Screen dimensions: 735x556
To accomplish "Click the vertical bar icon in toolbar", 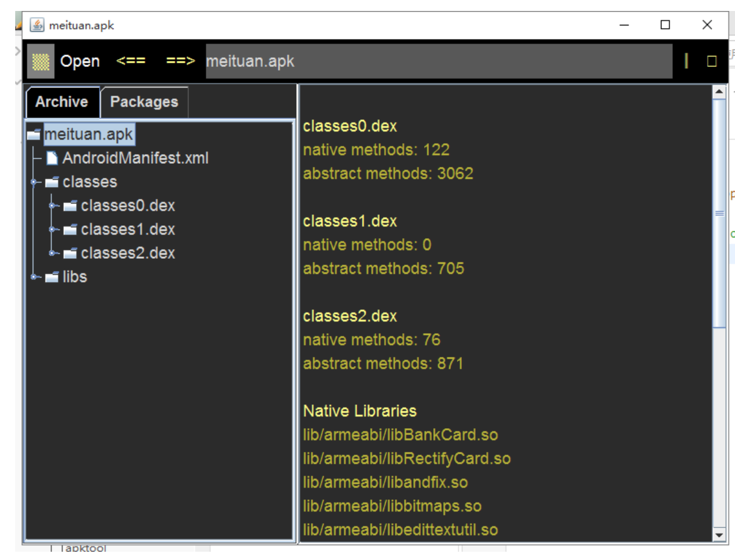I will pyautogui.click(x=686, y=61).
